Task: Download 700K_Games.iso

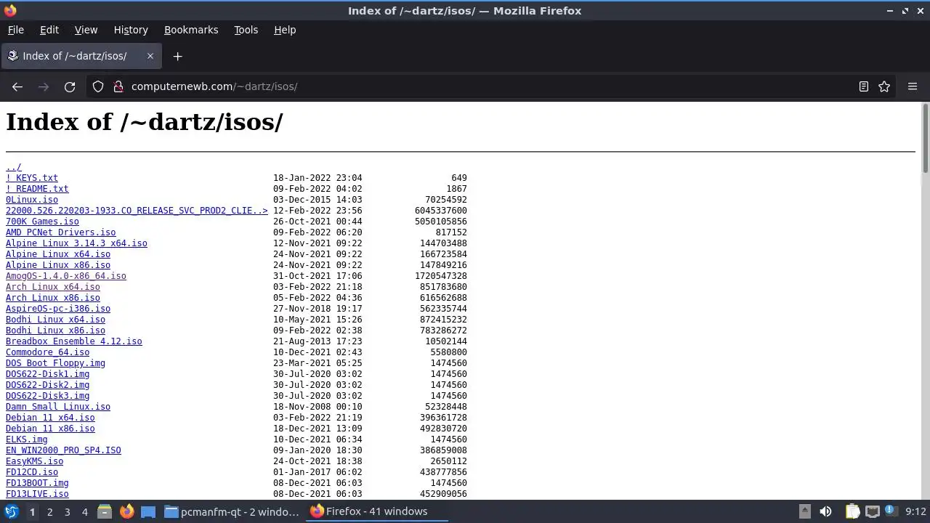Action: click(42, 222)
